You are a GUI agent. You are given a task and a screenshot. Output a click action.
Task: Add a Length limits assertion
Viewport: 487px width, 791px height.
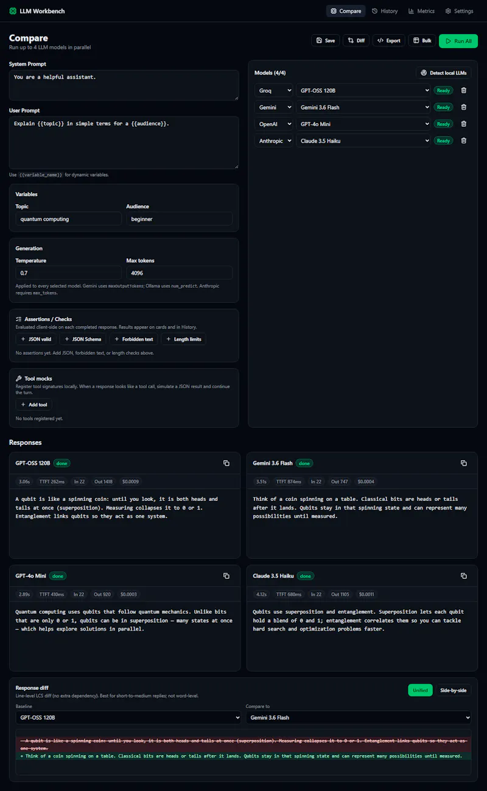point(183,339)
